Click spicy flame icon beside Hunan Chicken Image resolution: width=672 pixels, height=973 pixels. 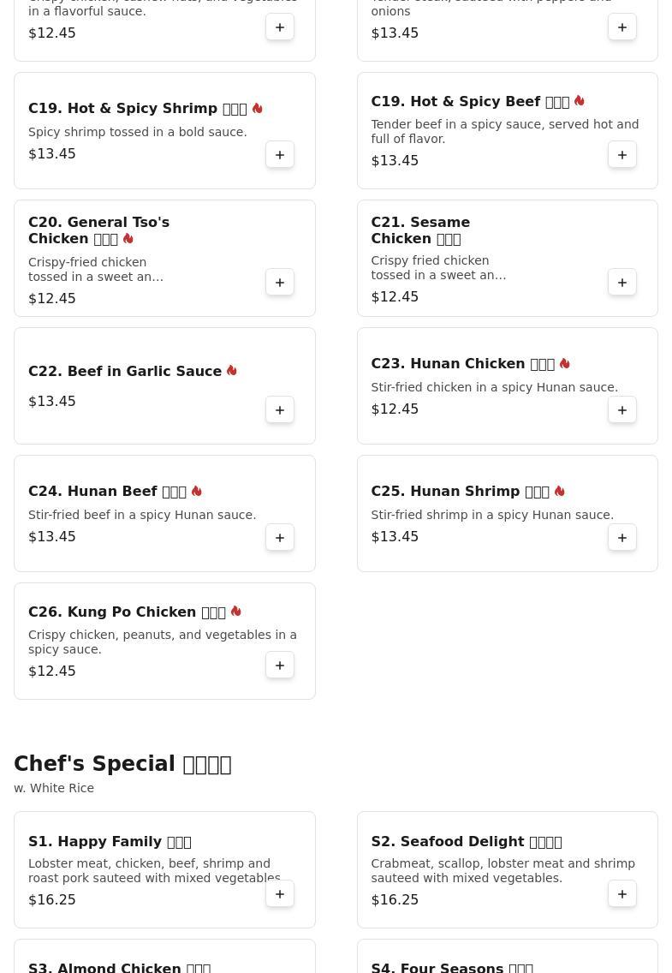click(565, 363)
